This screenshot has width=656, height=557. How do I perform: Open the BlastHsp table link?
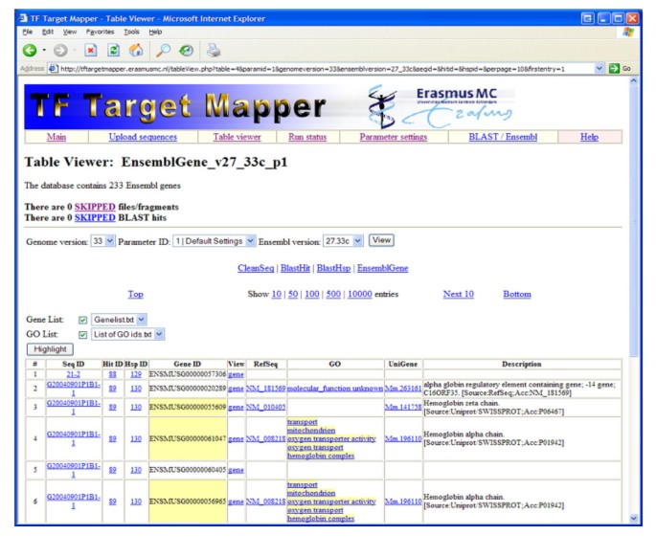tap(333, 268)
